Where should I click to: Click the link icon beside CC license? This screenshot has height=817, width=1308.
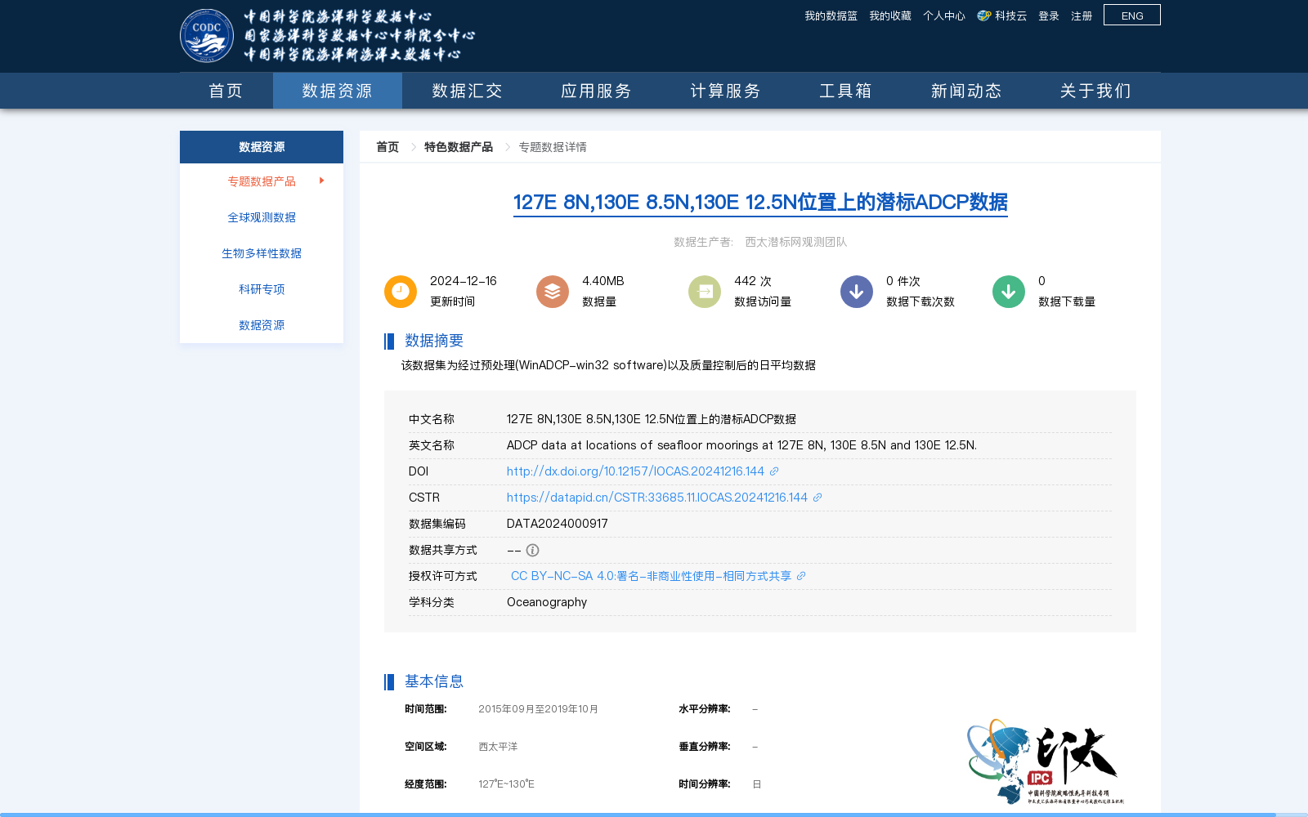coord(801,576)
